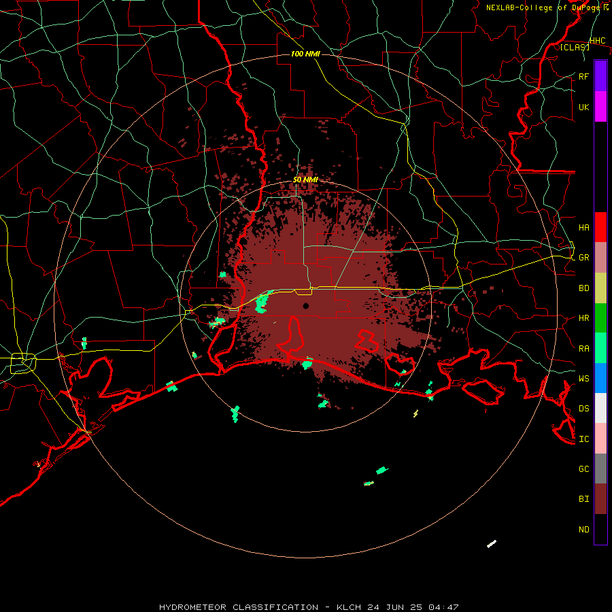
Task: Click the UK legend label
Action: pyautogui.click(x=583, y=107)
